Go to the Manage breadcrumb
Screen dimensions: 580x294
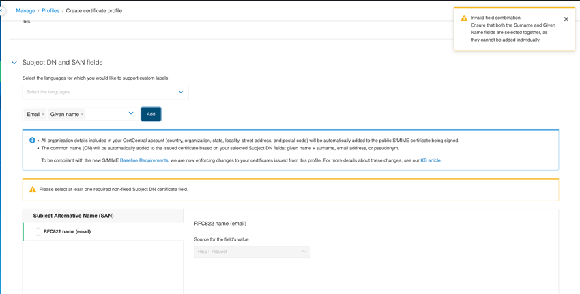pos(25,11)
